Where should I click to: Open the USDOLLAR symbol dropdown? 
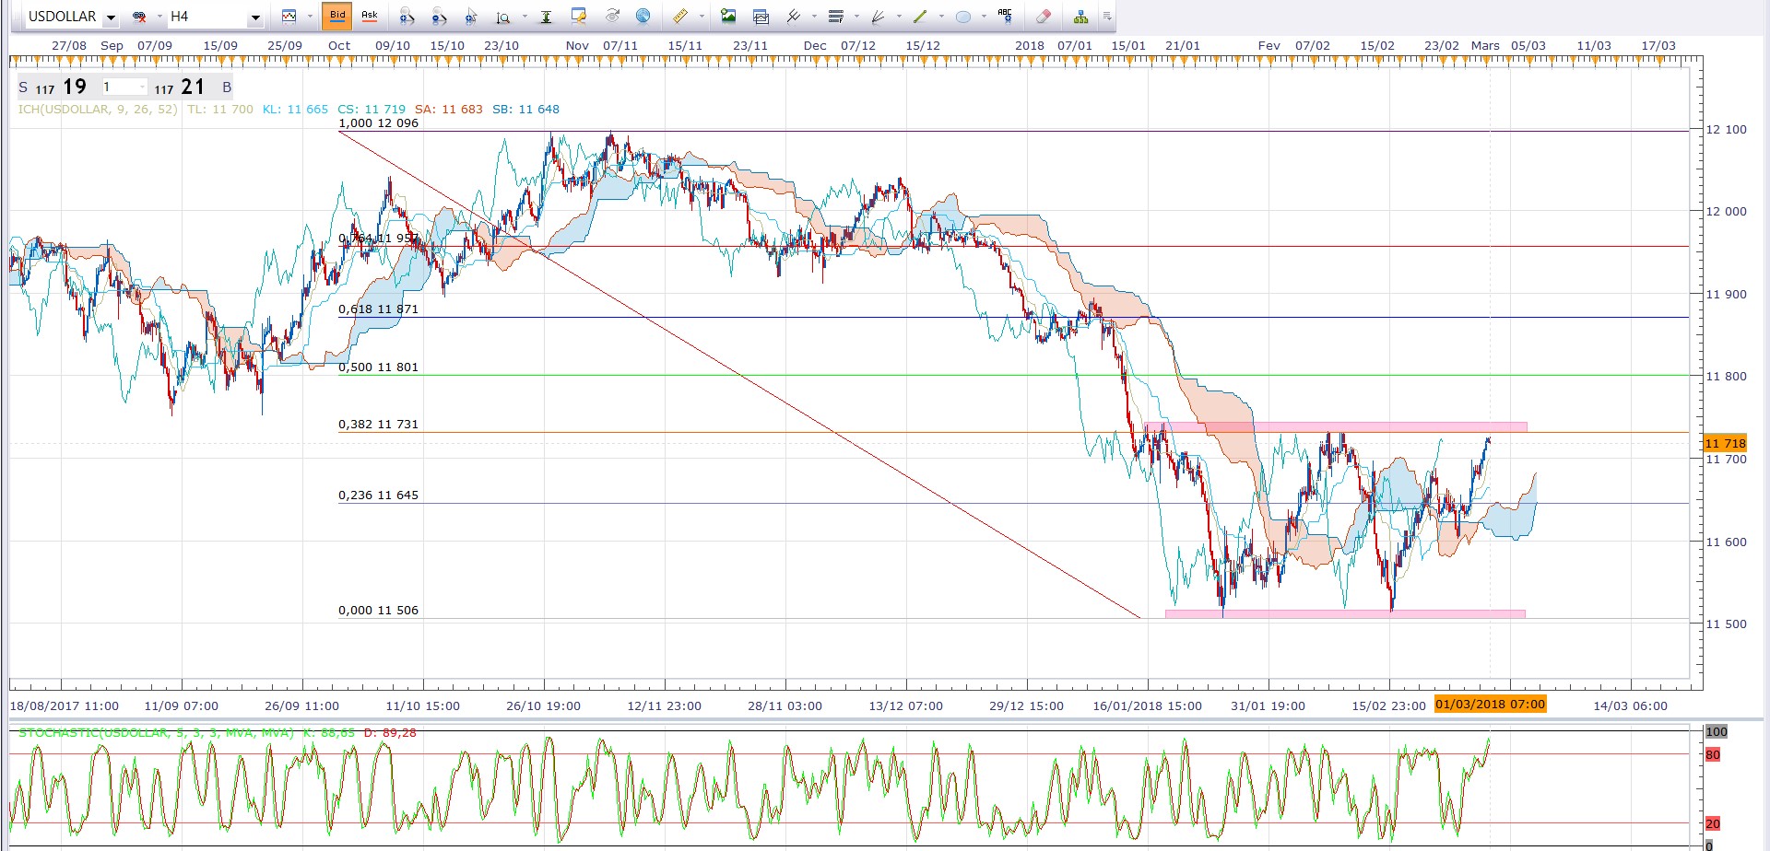coord(111,17)
